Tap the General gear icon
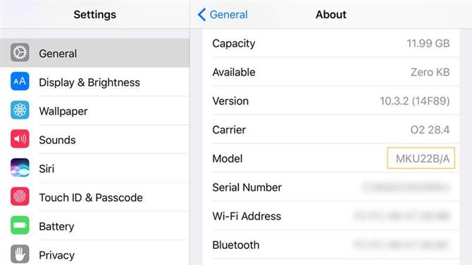Screen dimensions: 472x265 tap(20, 53)
